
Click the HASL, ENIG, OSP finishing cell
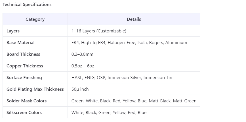(134, 77)
